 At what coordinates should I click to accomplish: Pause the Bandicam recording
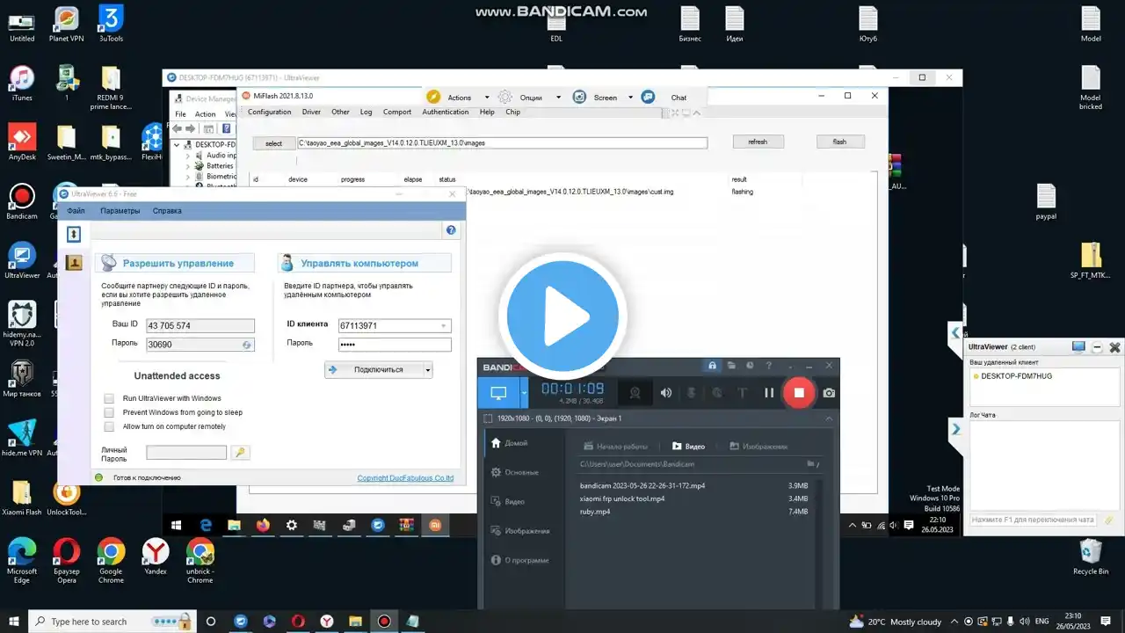coord(769,393)
